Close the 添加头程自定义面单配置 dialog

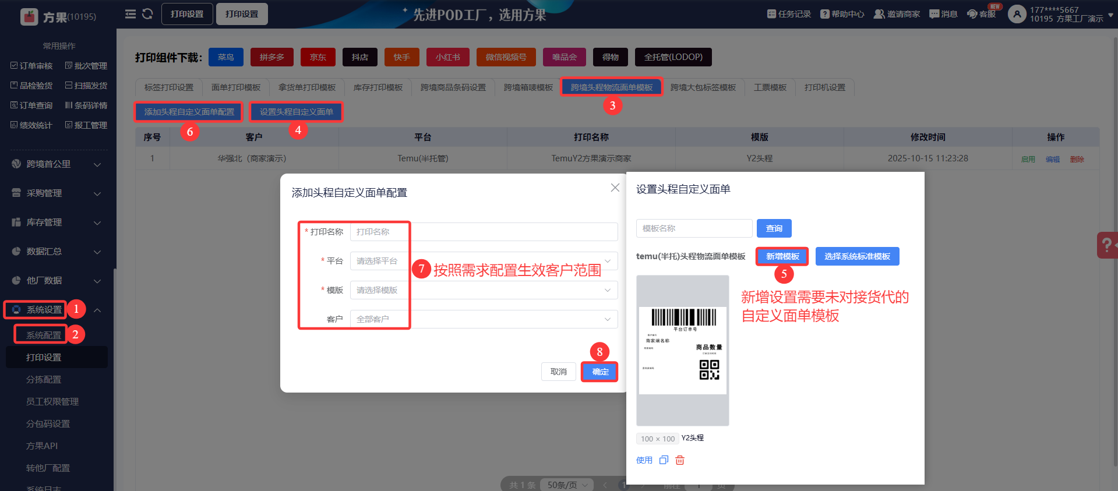click(615, 188)
